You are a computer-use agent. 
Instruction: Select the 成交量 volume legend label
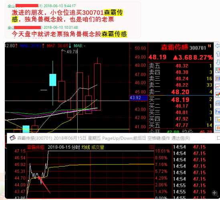click(x=98, y=147)
